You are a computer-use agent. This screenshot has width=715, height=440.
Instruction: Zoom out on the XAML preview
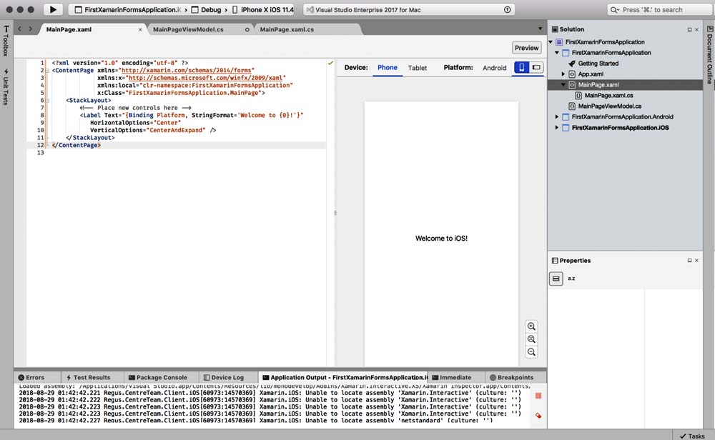click(x=531, y=351)
